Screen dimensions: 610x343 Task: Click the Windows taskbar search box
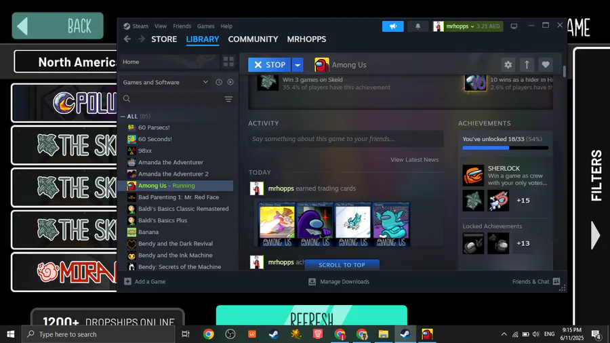tap(97, 334)
